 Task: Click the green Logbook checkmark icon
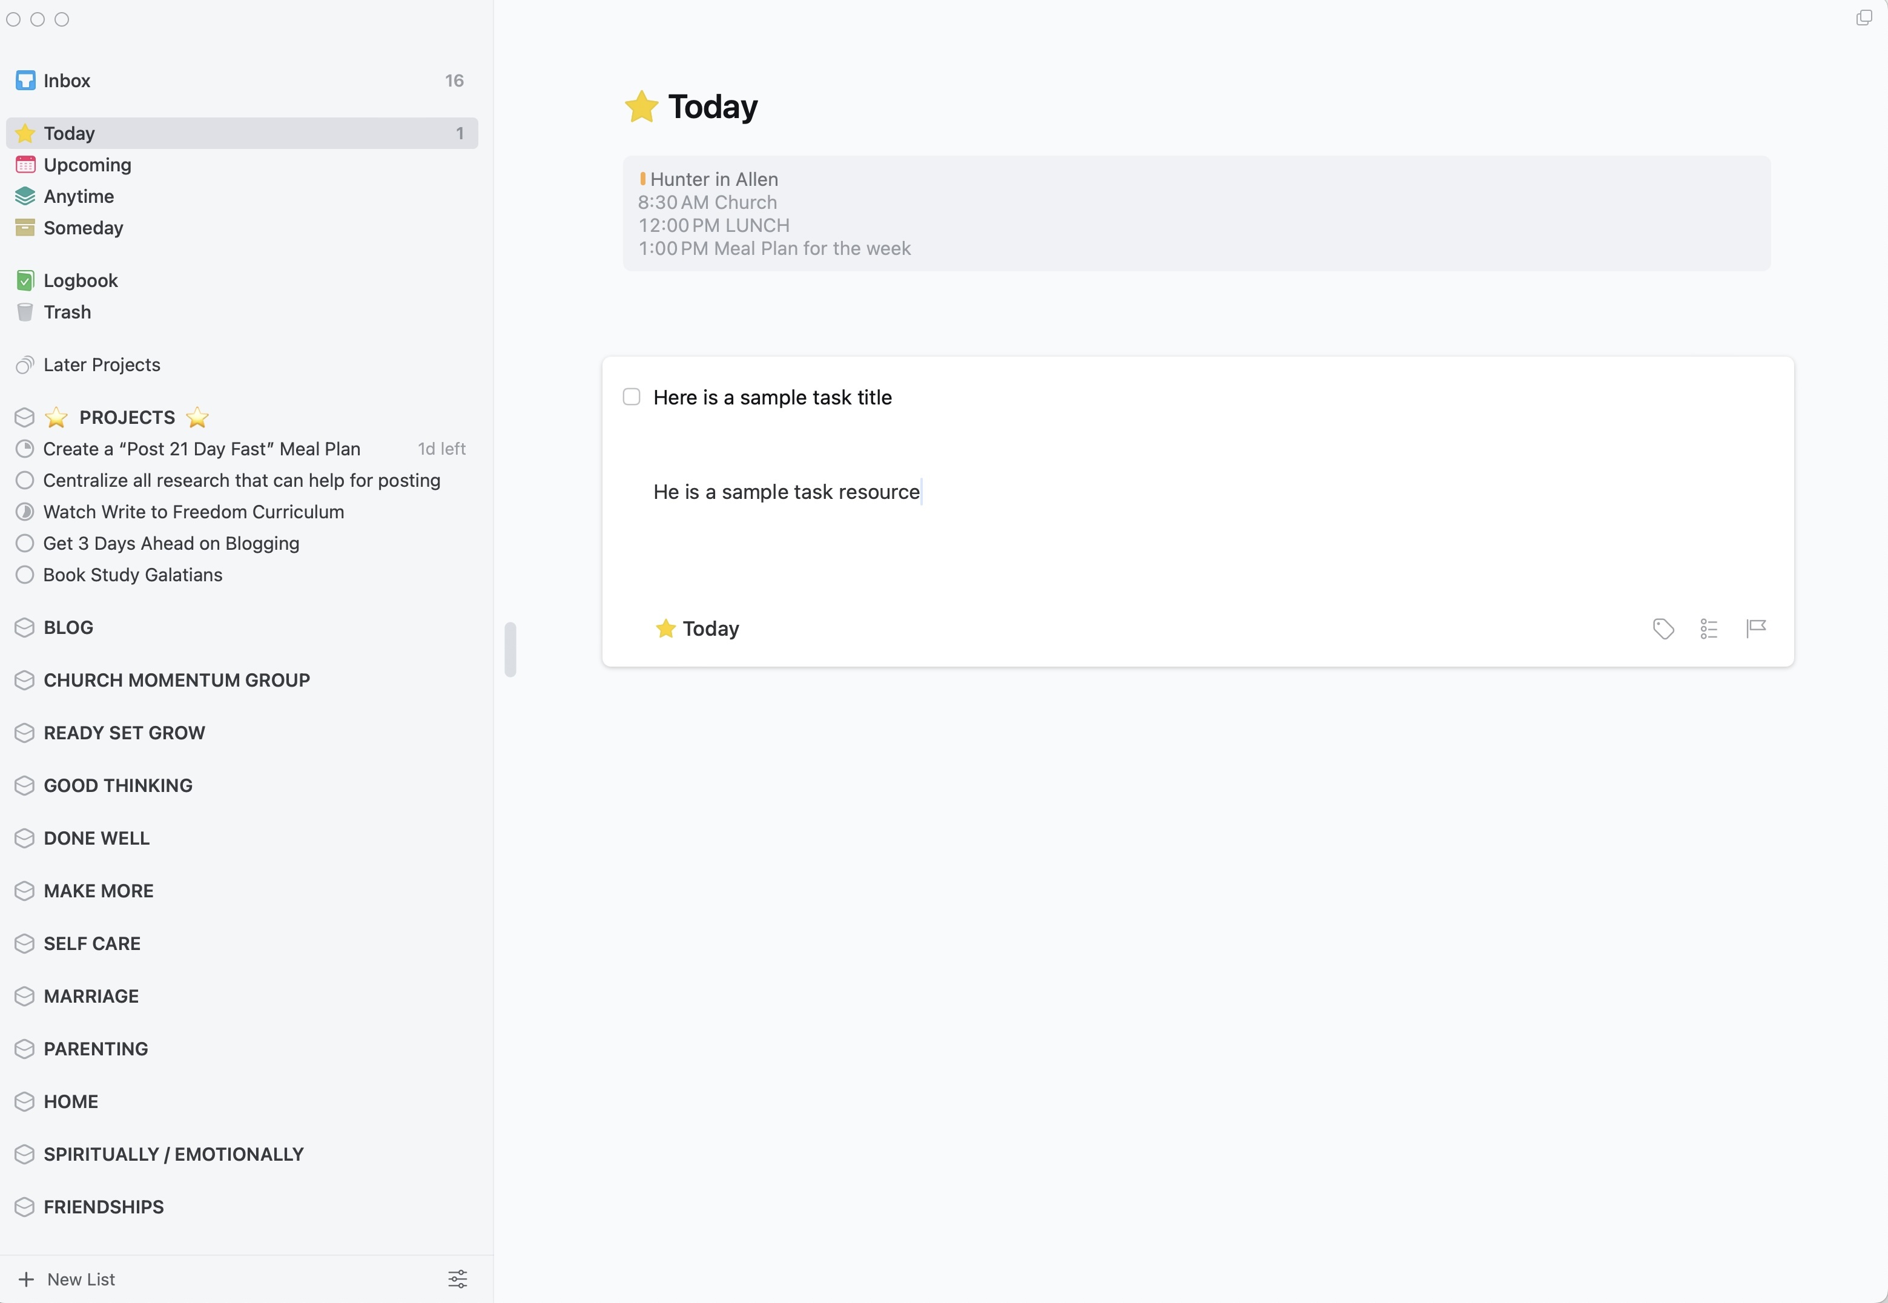pyautogui.click(x=25, y=281)
